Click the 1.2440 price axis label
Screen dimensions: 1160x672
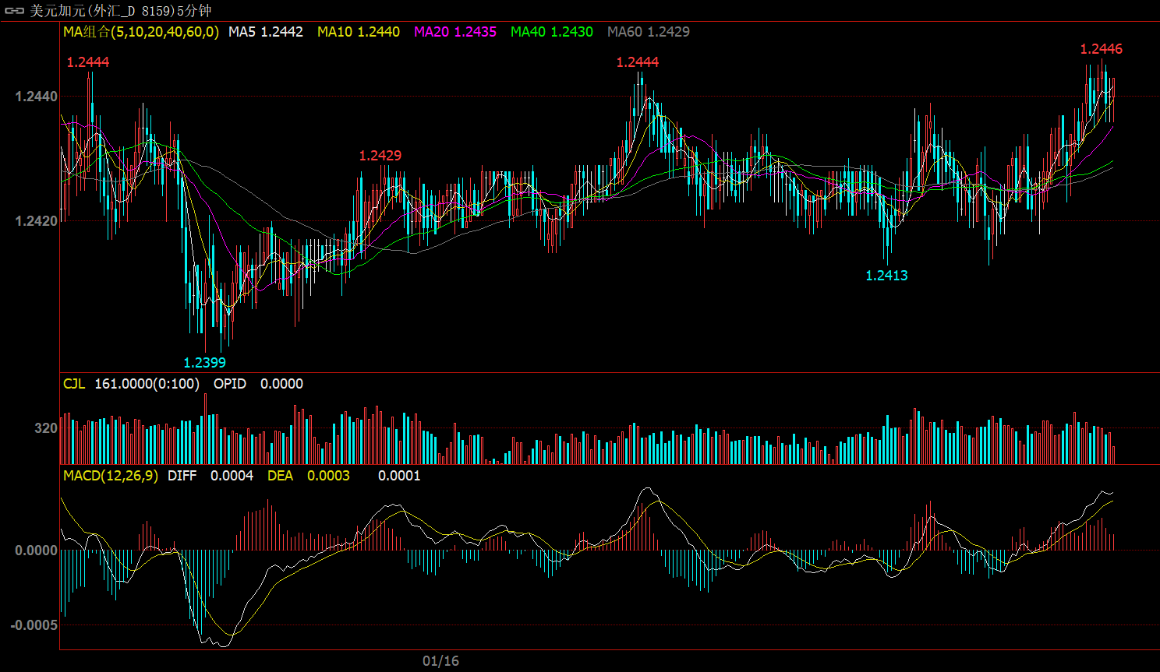[x=36, y=97]
